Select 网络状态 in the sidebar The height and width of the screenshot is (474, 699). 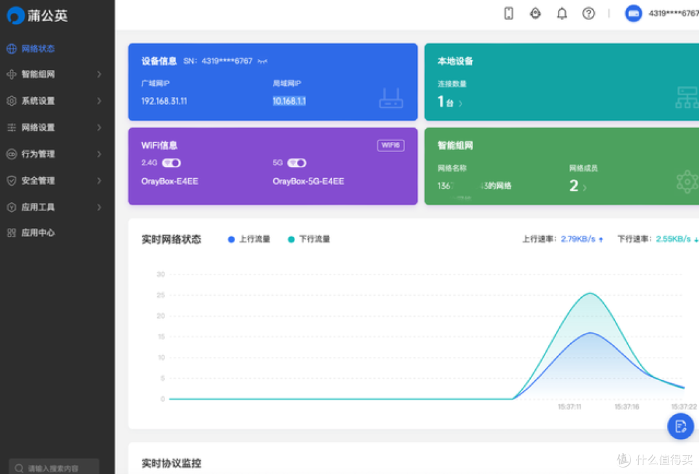click(x=57, y=49)
